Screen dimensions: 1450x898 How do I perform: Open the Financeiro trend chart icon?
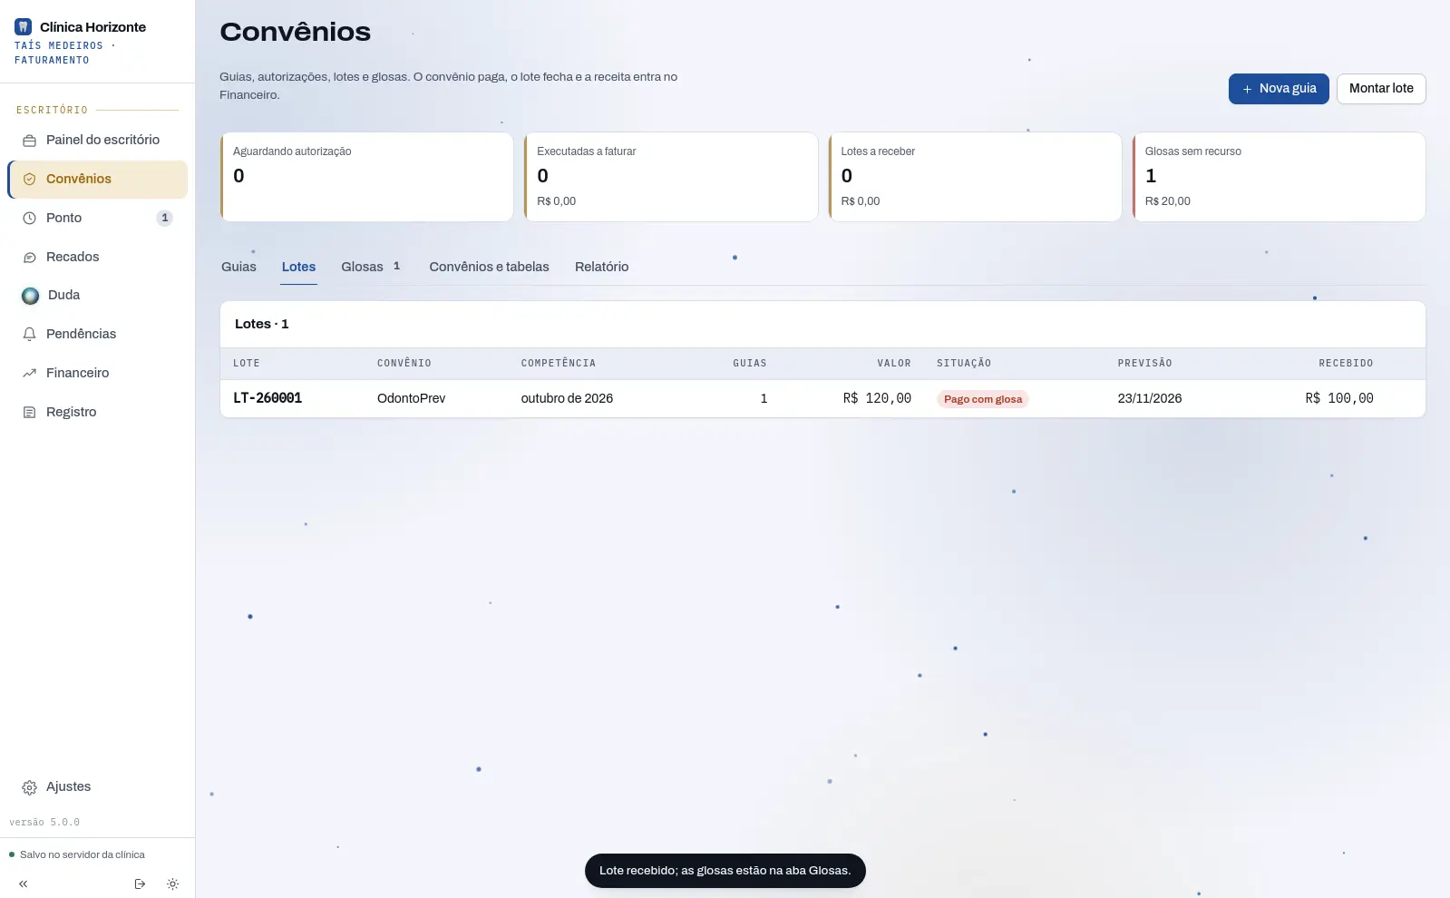point(29,374)
